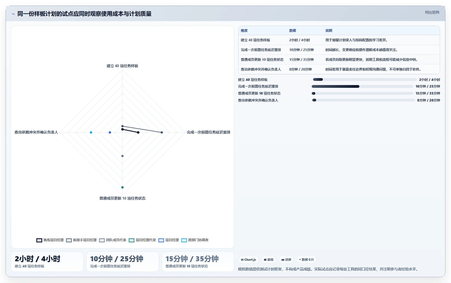This screenshot has height=283, width=451.
Task: Click the footnote starting 模拟数值提供测试计时框架
Action: (328, 269)
